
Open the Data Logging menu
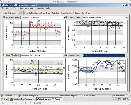tap(30, 8)
